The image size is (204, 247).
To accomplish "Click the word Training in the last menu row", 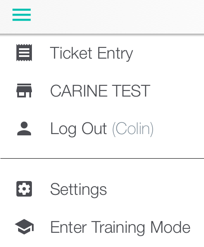I will coord(118,228).
